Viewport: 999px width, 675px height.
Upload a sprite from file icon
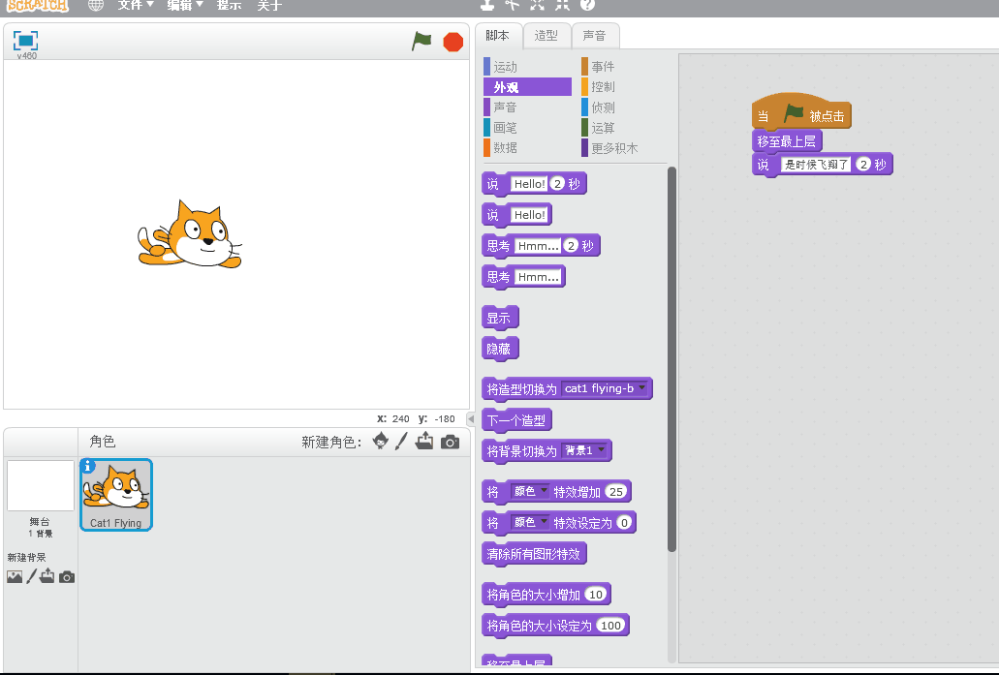click(424, 441)
